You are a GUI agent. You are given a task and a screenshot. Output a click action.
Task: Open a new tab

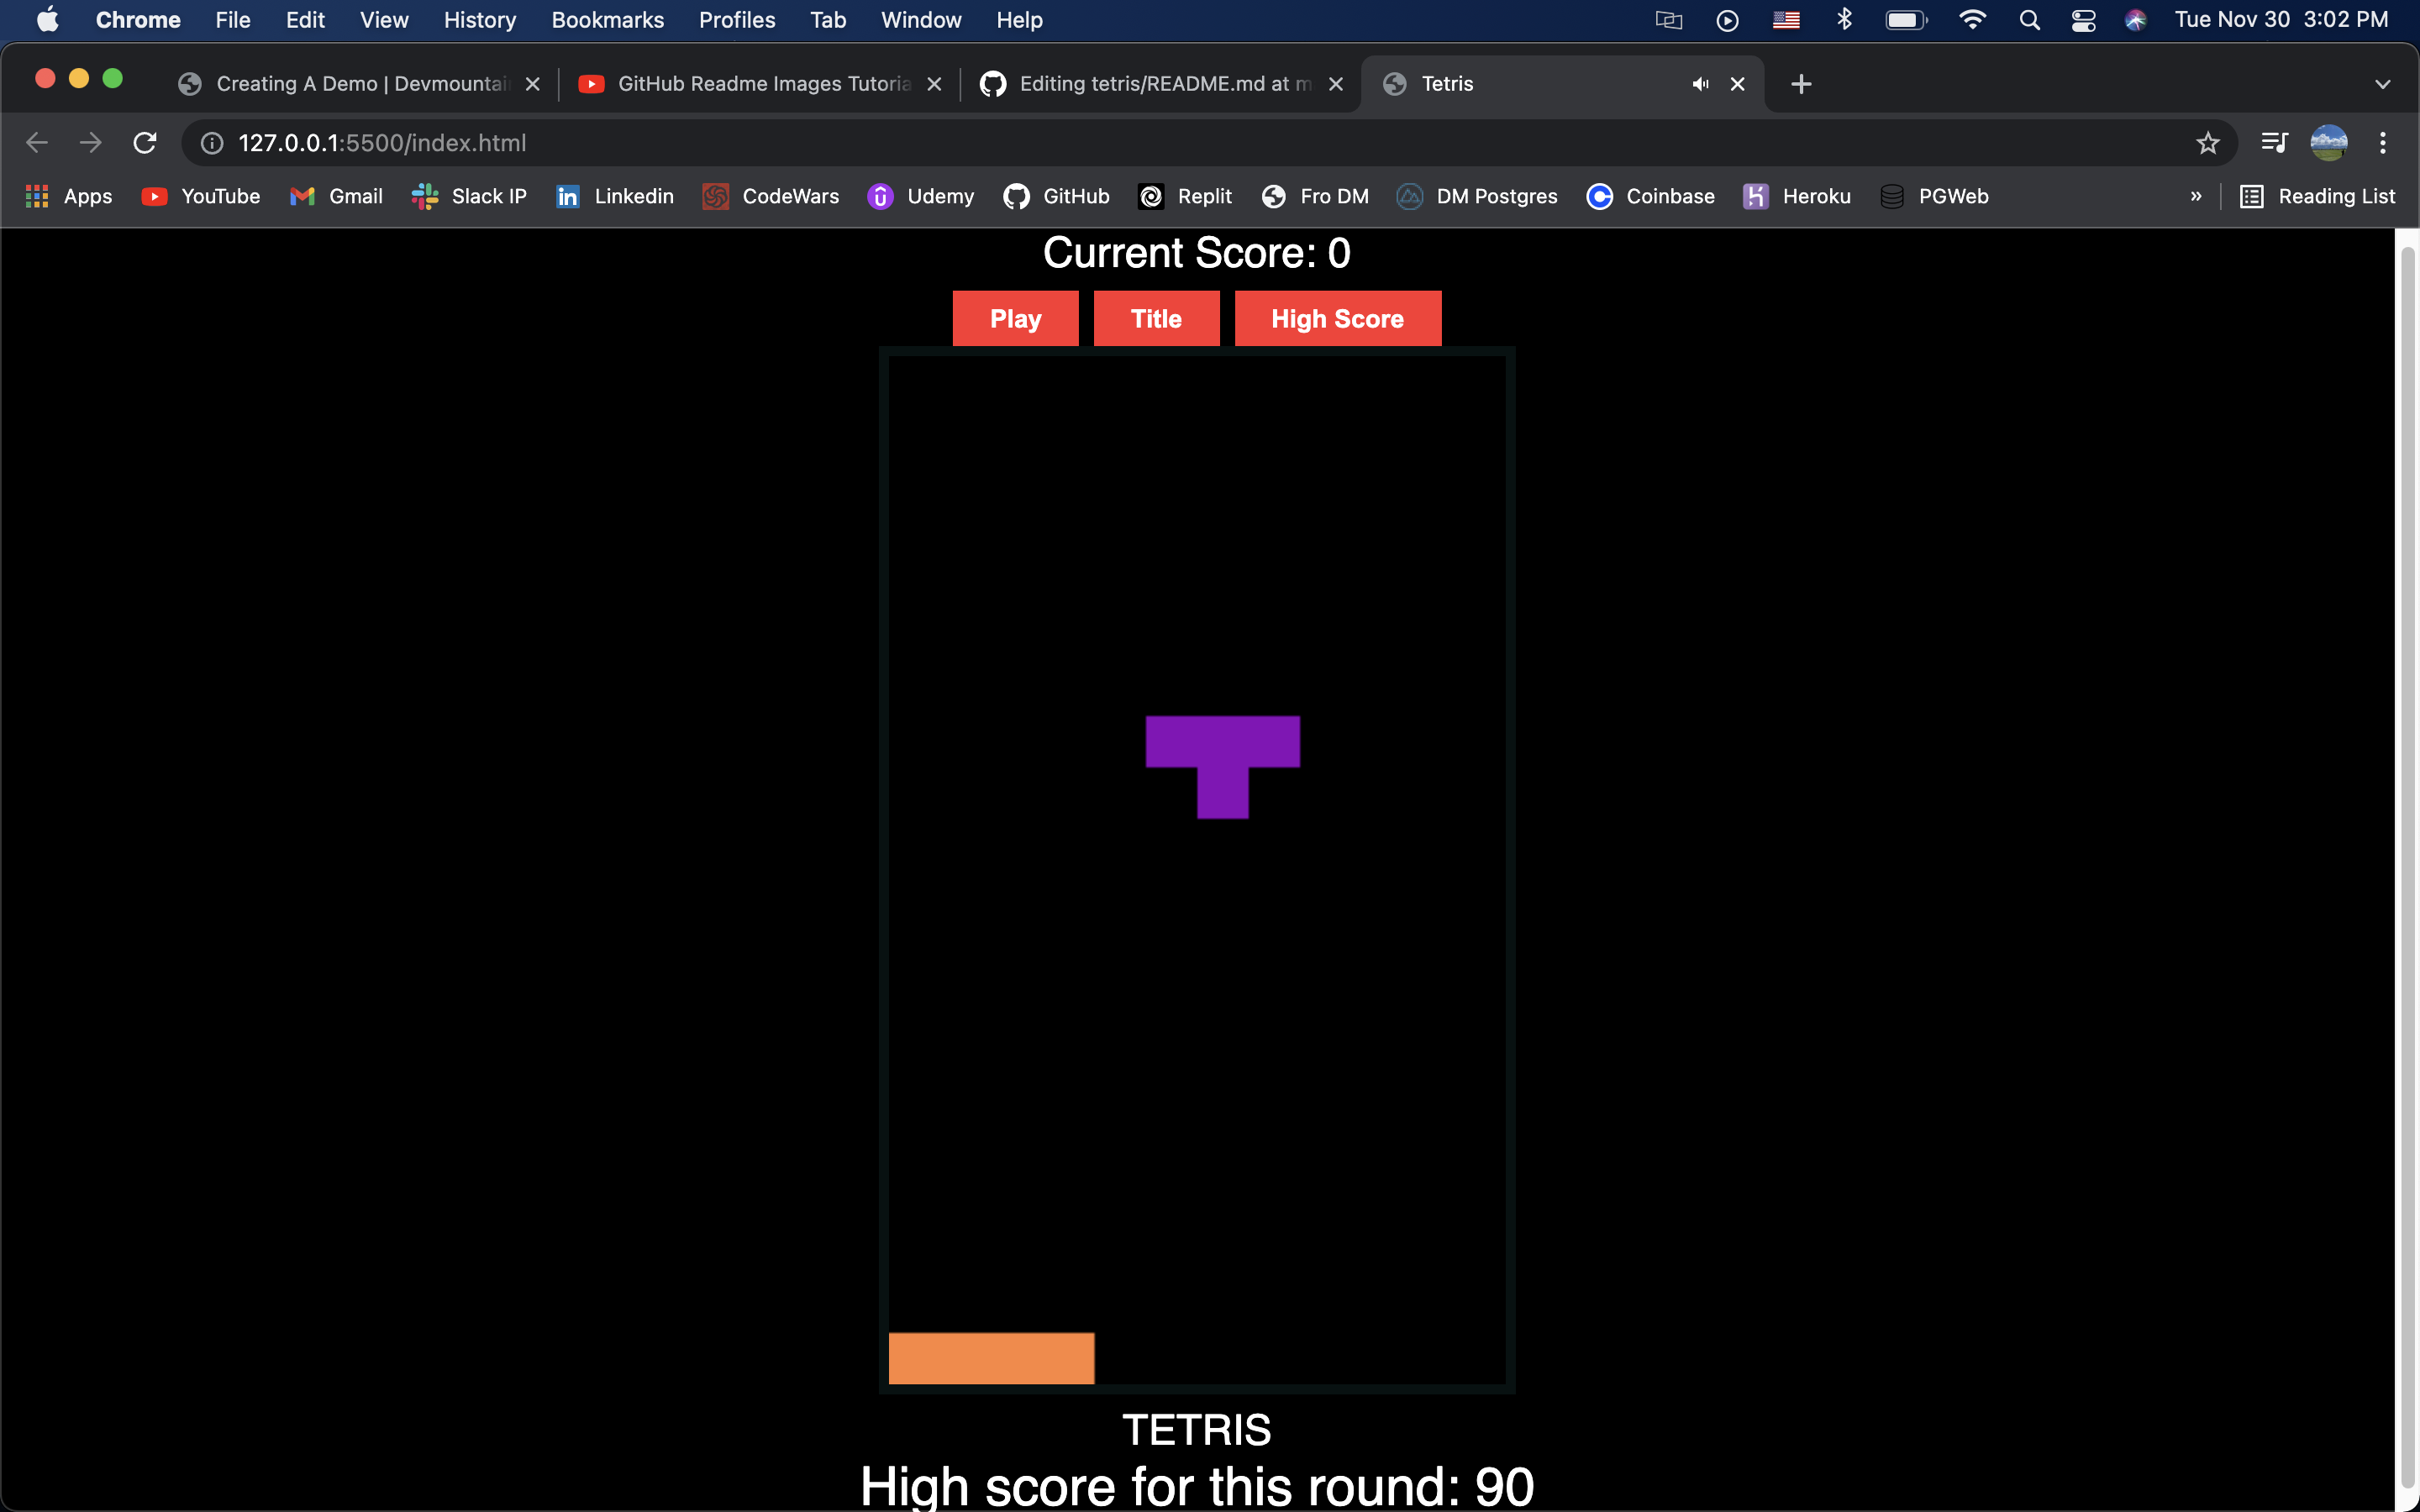pos(1801,84)
